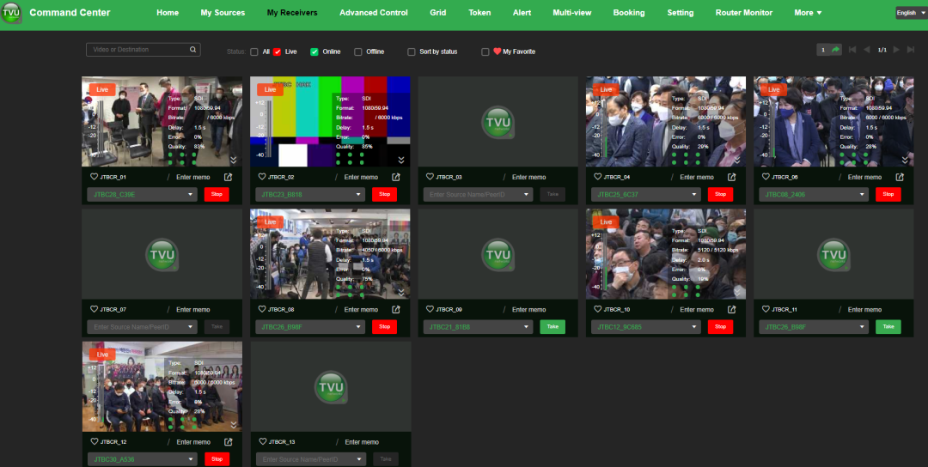
Task: Favorite receiver JTBCR_09 with heart icon
Action: [430, 309]
